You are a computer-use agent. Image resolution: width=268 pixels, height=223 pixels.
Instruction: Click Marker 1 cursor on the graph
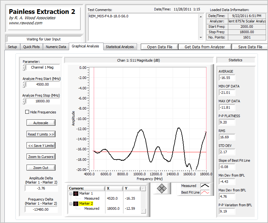click(x=94, y=151)
